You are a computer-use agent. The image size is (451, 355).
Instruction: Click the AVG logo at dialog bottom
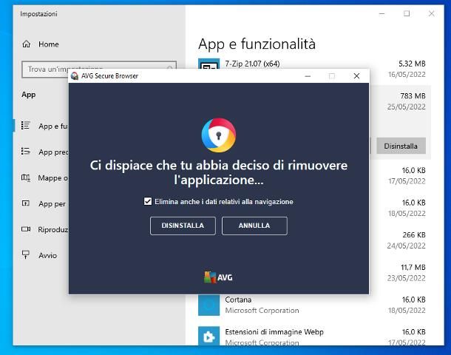[x=219, y=277]
